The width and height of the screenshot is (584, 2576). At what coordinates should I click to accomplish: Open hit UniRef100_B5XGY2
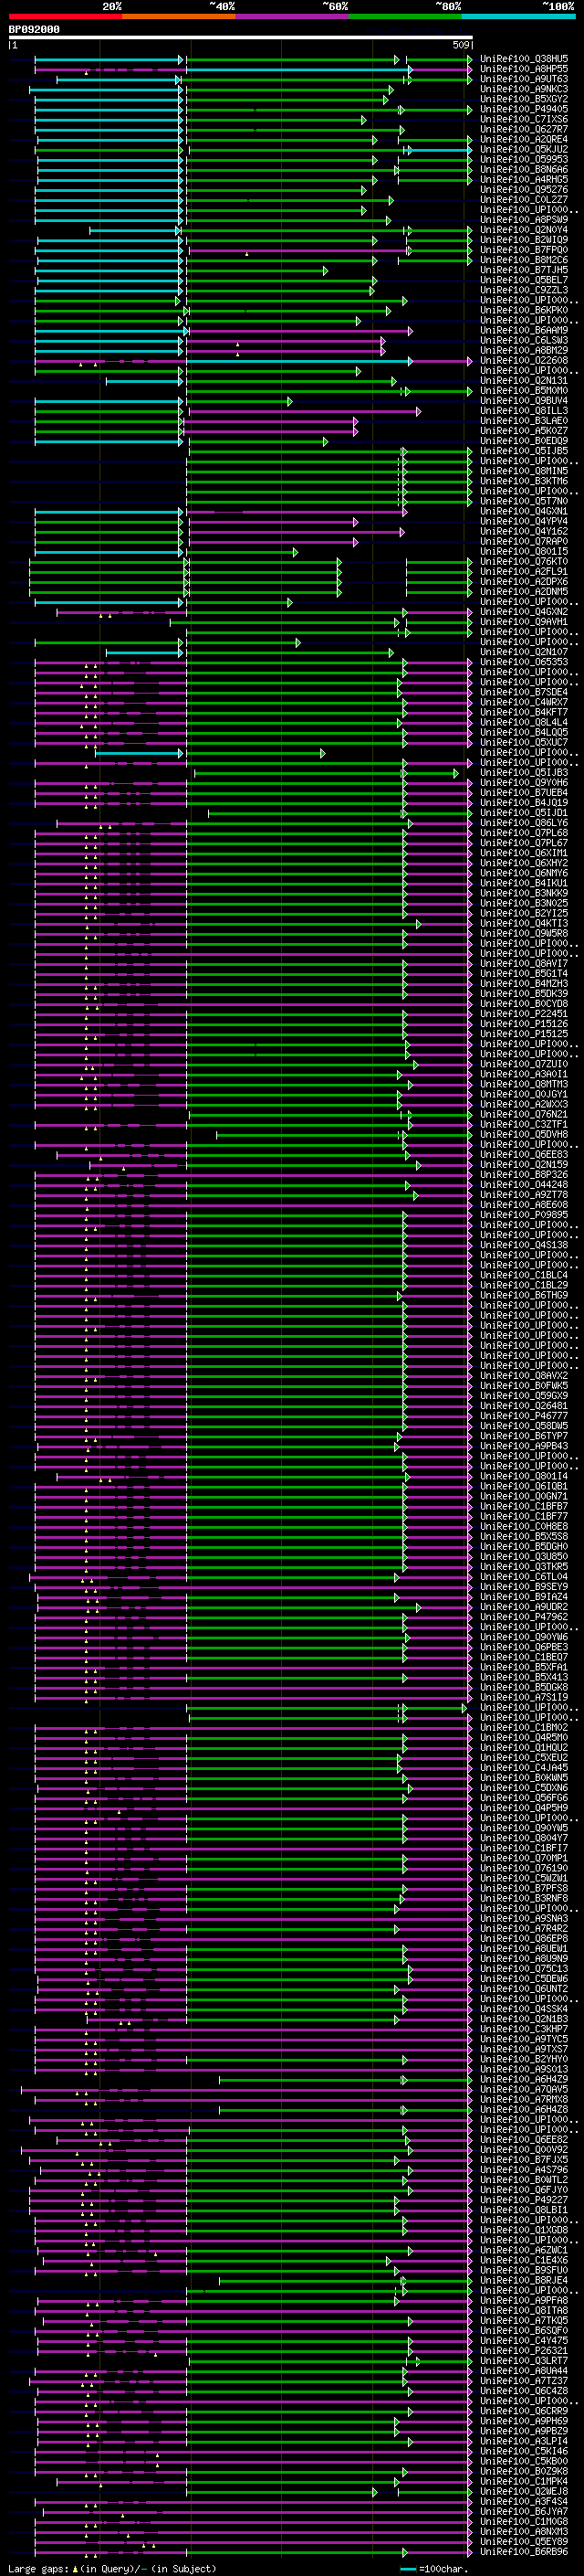point(524,99)
